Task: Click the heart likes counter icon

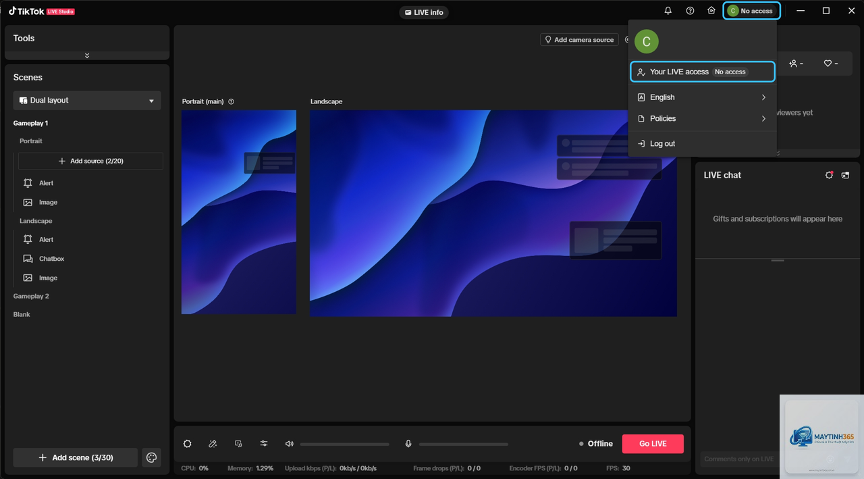Action: point(828,64)
